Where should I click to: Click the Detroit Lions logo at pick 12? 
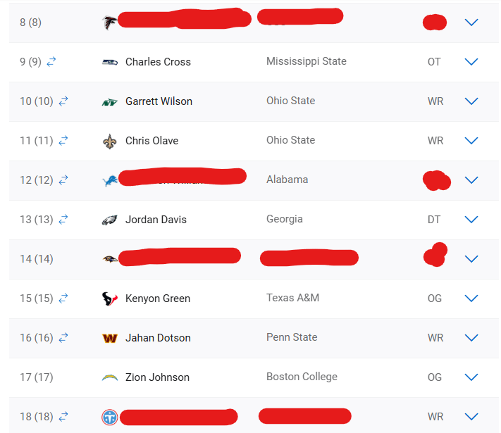[x=110, y=181]
